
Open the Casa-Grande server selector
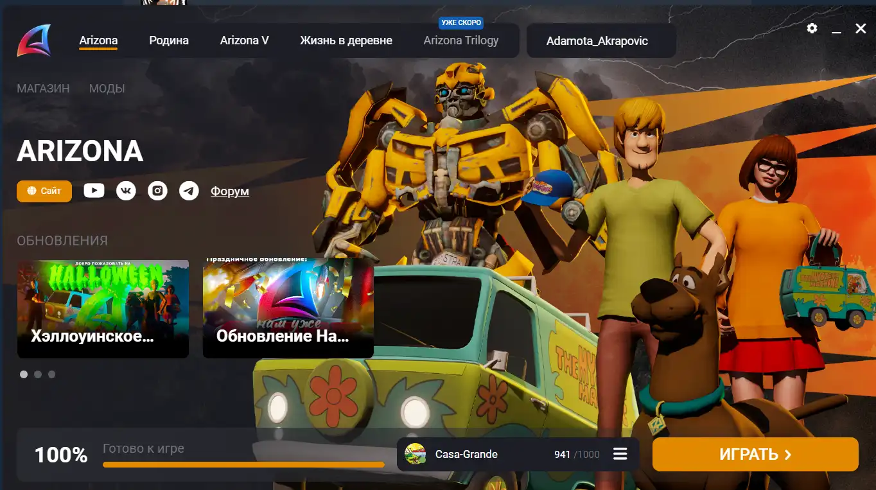point(518,454)
